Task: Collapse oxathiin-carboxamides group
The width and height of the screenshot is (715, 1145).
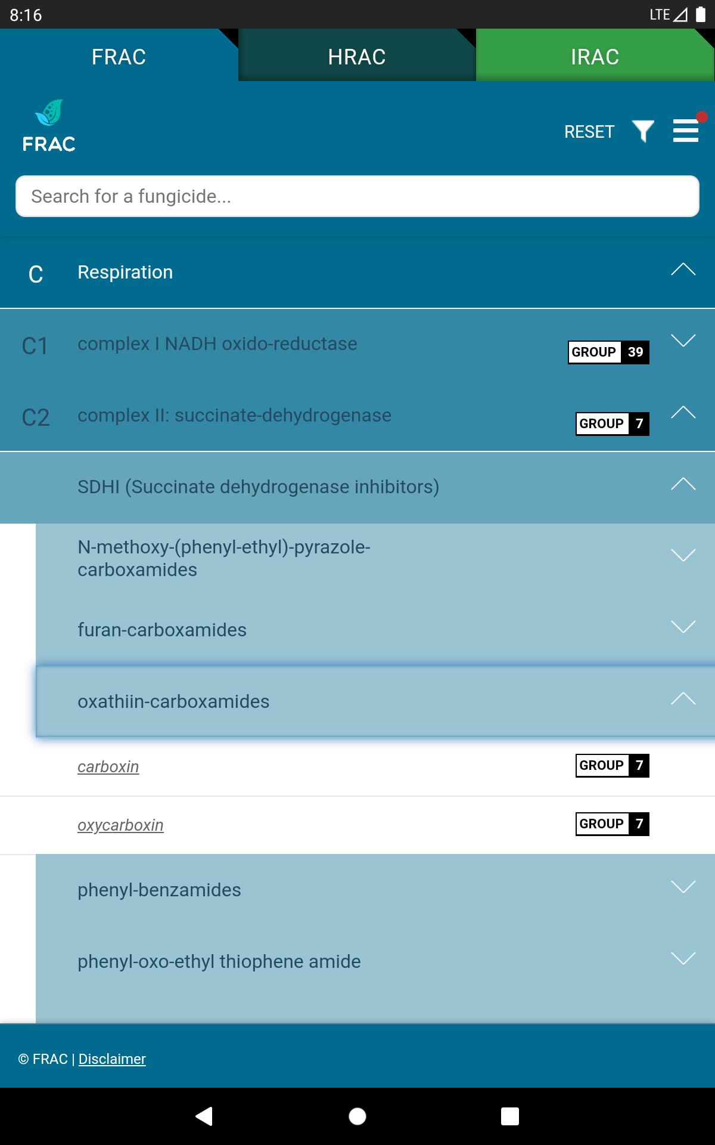Action: coord(375,701)
